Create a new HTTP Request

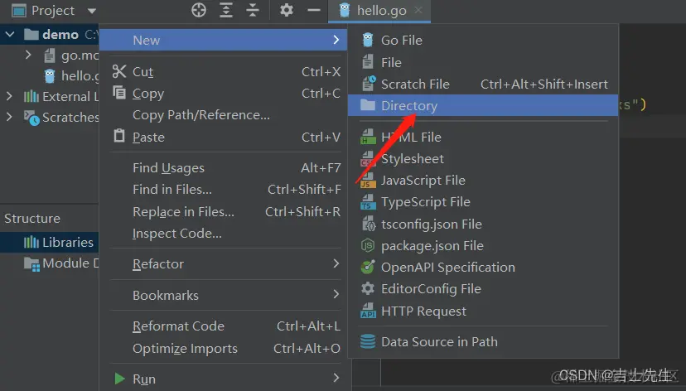483,311
